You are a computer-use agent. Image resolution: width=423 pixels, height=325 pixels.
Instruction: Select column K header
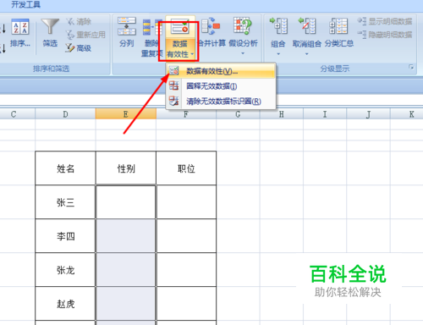pos(407,114)
